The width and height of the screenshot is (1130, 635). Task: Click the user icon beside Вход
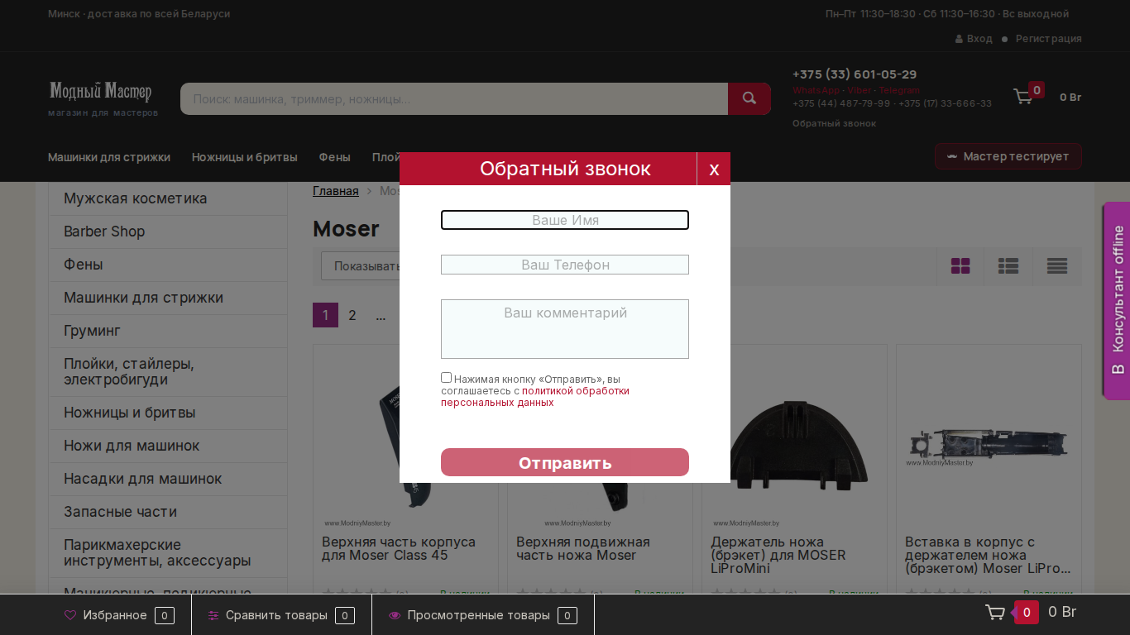[x=959, y=39]
